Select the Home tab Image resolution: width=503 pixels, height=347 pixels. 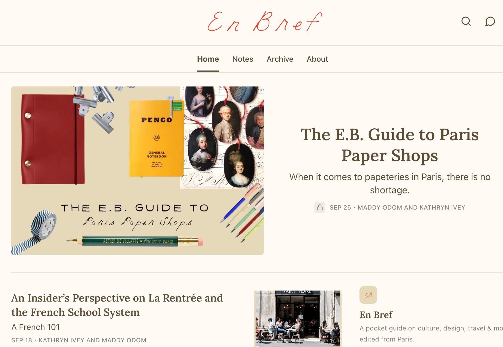click(208, 59)
